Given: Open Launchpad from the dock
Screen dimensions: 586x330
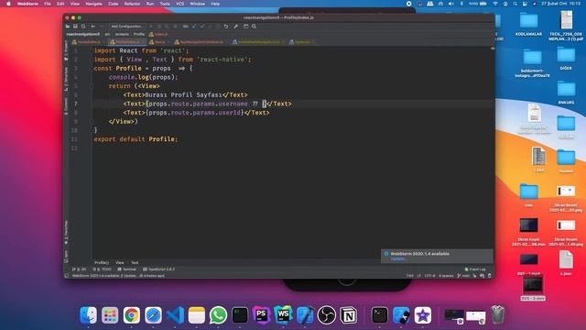Looking at the screenshot, I should (x=110, y=315).
